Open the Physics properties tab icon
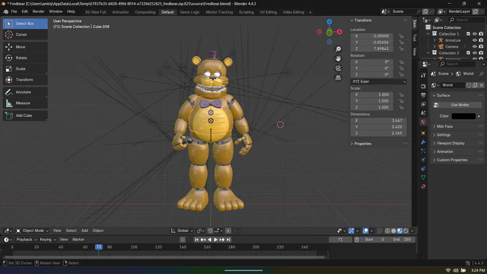487x274 pixels. click(423, 160)
